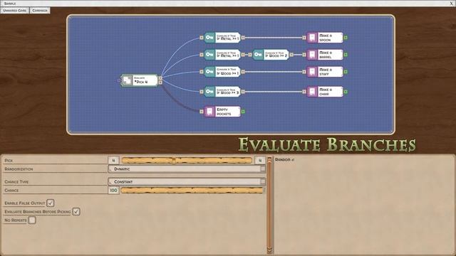Select the 'Make a chair' node label
Image resolution: width=456 pixels, height=256 pixels.
tap(325, 92)
